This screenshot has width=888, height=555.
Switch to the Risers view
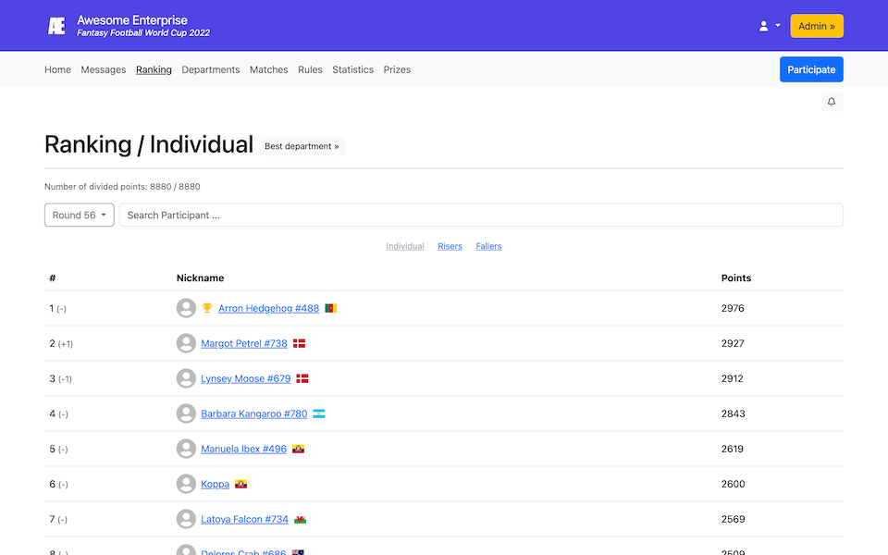click(x=450, y=245)
